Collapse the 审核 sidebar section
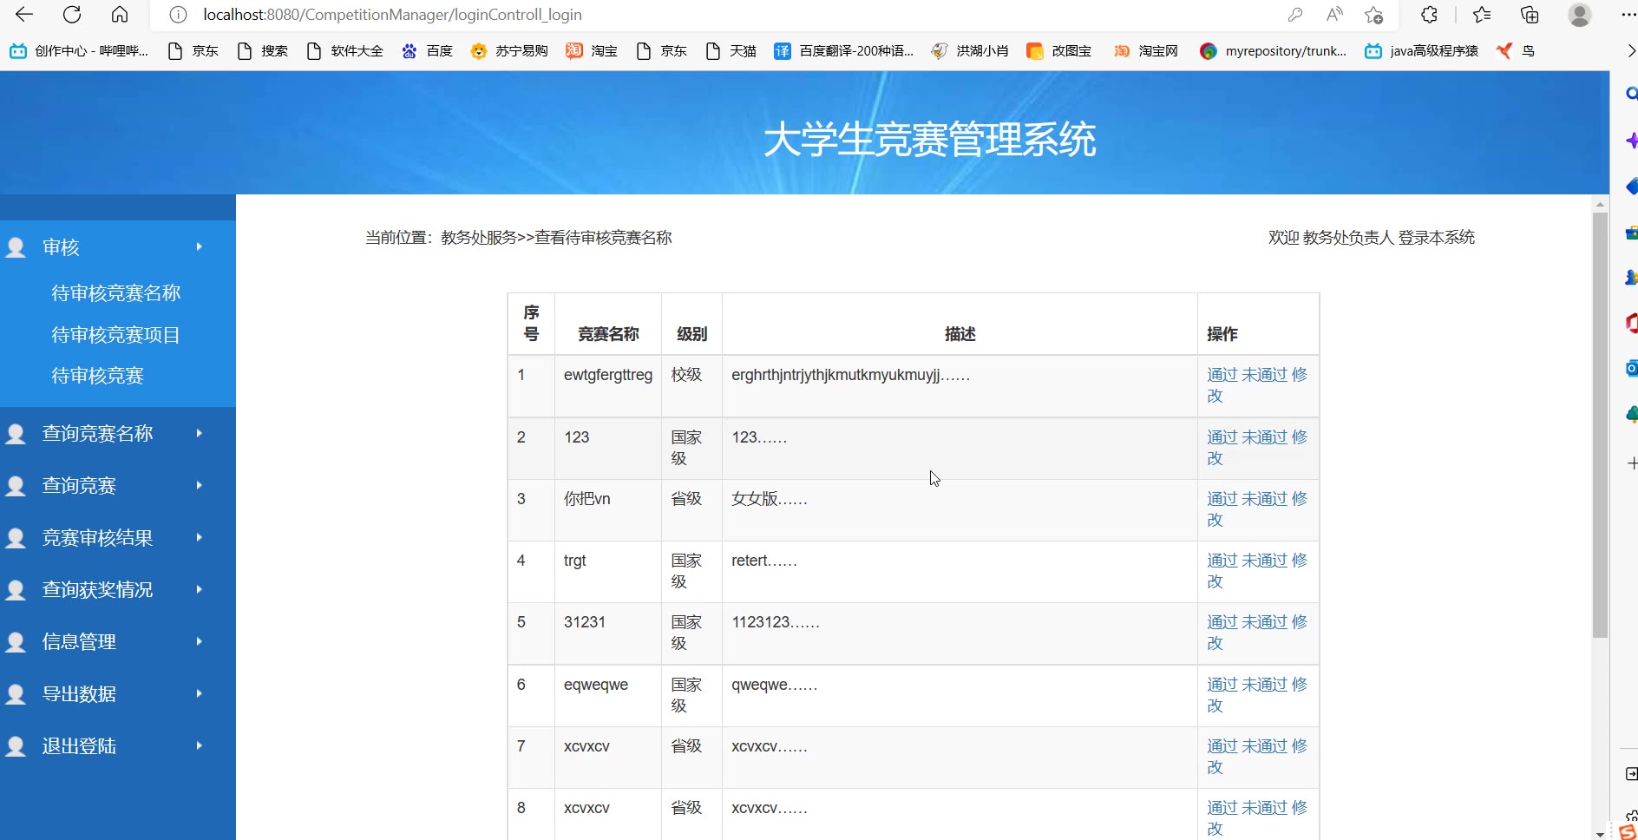The image size is (1638, 840). click(61, 247)
